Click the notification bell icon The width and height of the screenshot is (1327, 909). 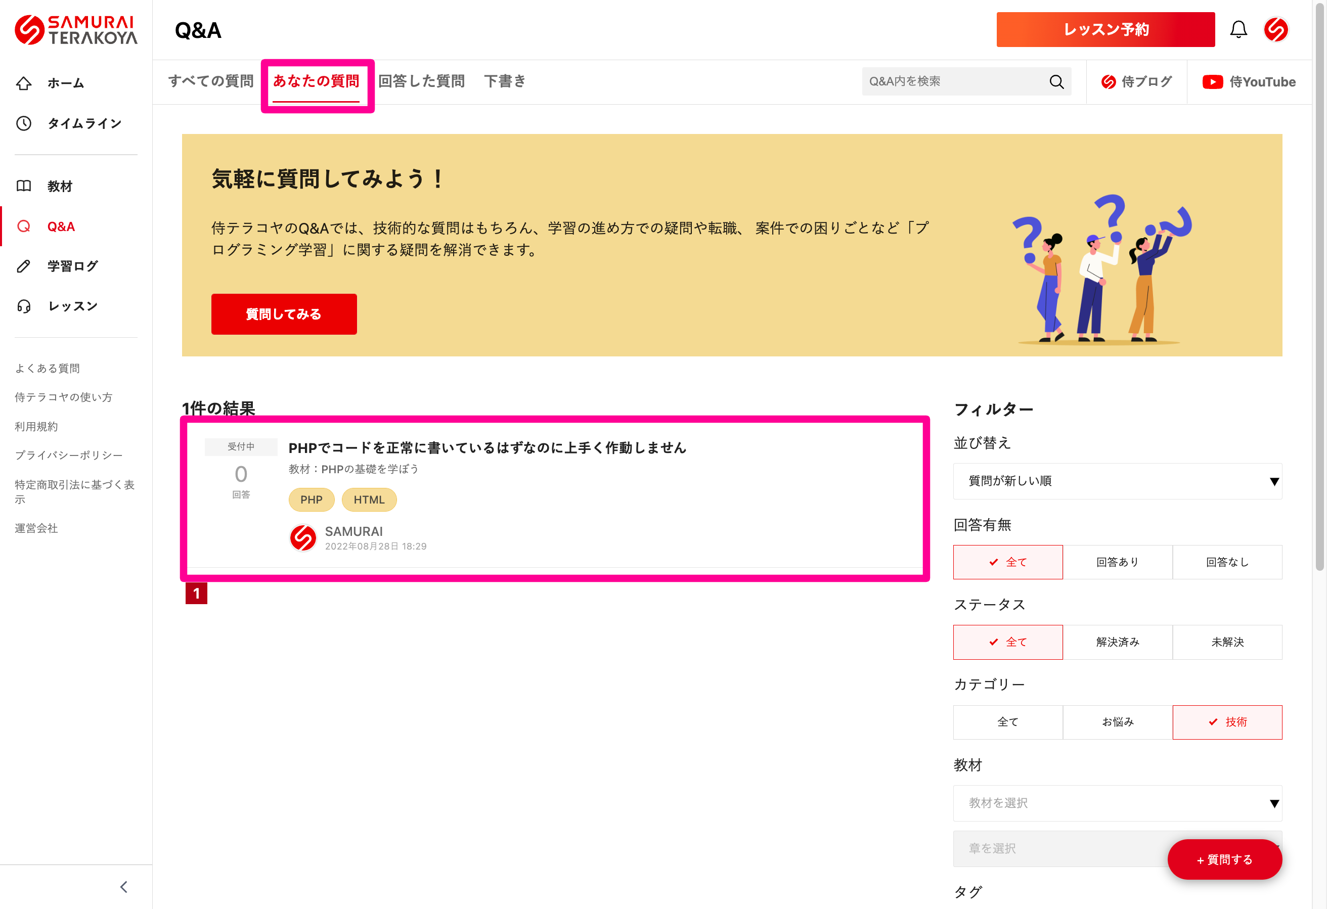point(1238,30)
